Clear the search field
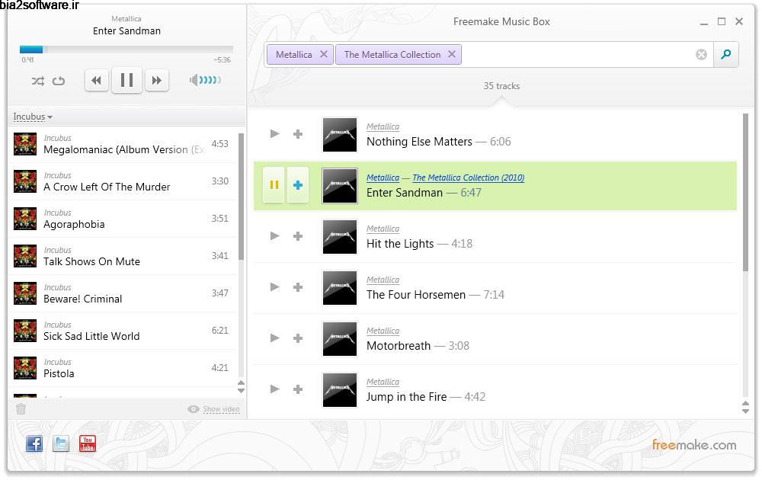 pyautogui.click(x=701, y=54)
